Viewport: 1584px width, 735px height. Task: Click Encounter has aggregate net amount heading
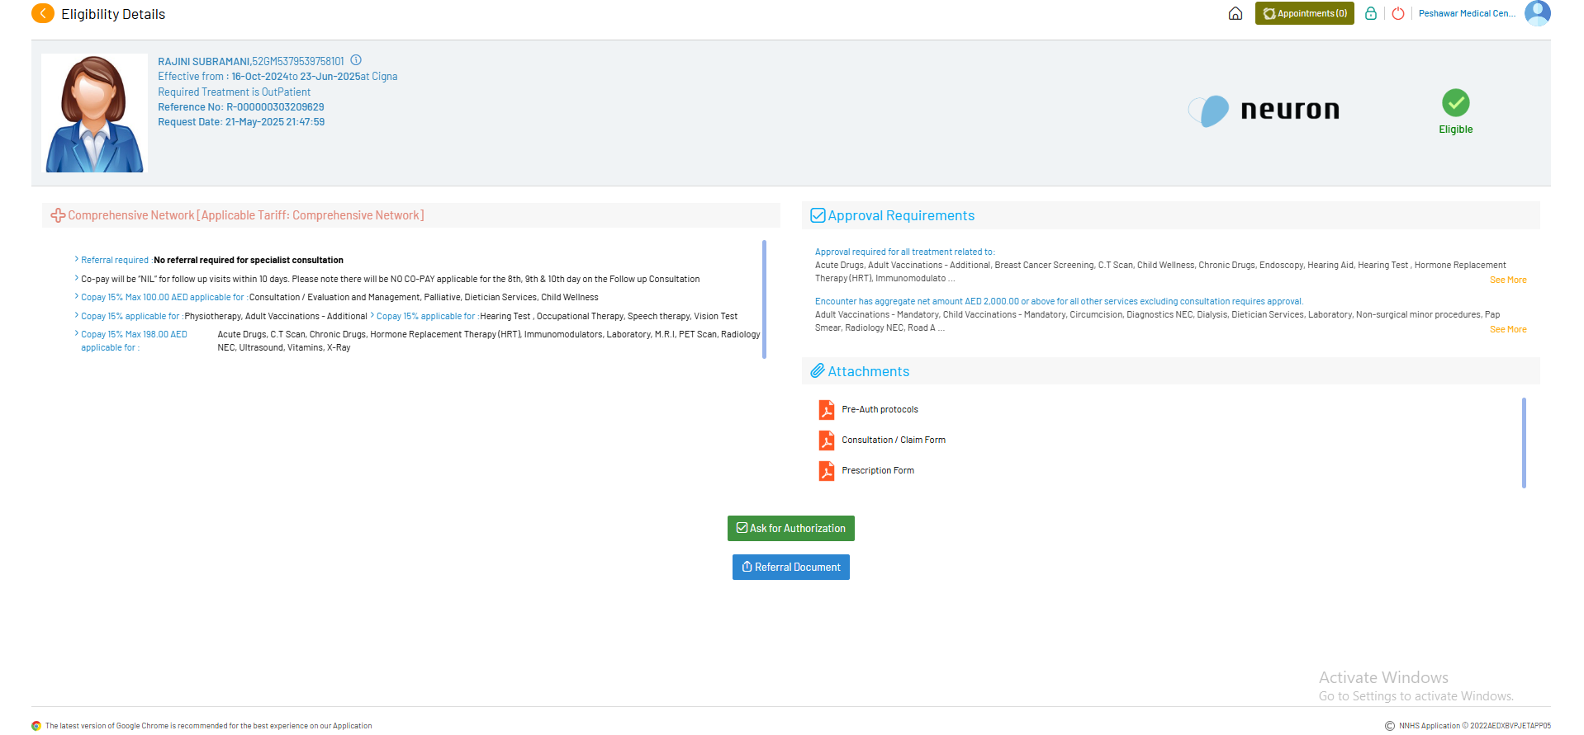pyautogui.click(x=1059, y=302)
